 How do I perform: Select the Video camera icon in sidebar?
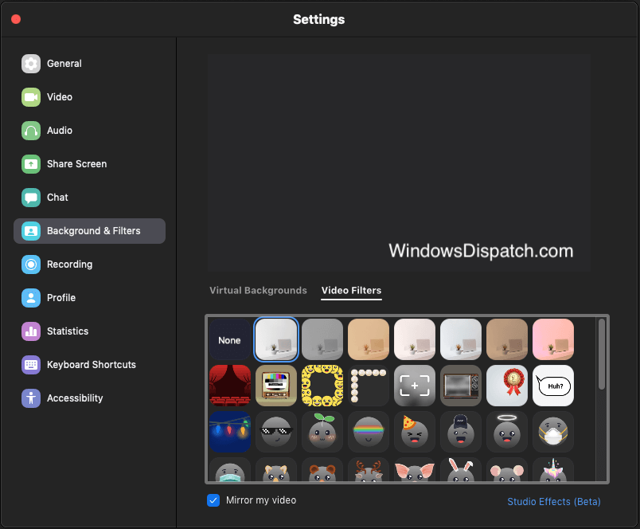tap(31, 97)
